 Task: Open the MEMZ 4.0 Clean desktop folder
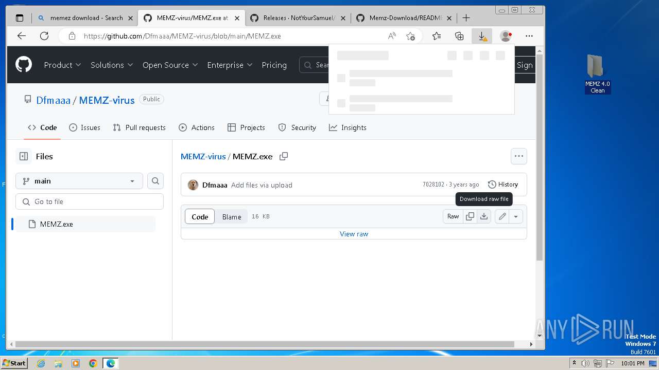point(597,73)
